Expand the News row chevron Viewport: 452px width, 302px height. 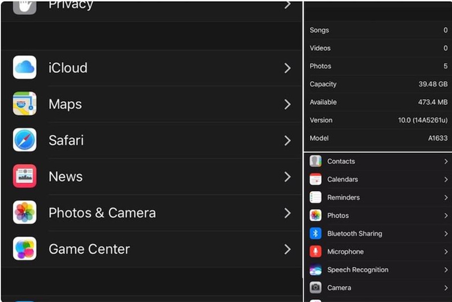tap(287, 177)
